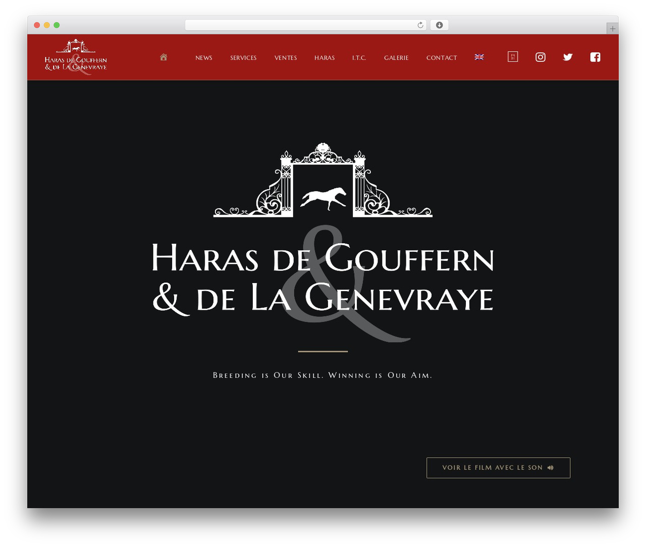Screen dimensions: 646x547
Task: Click the Haras de Gouffern header logo
Action: coord(76,57)
